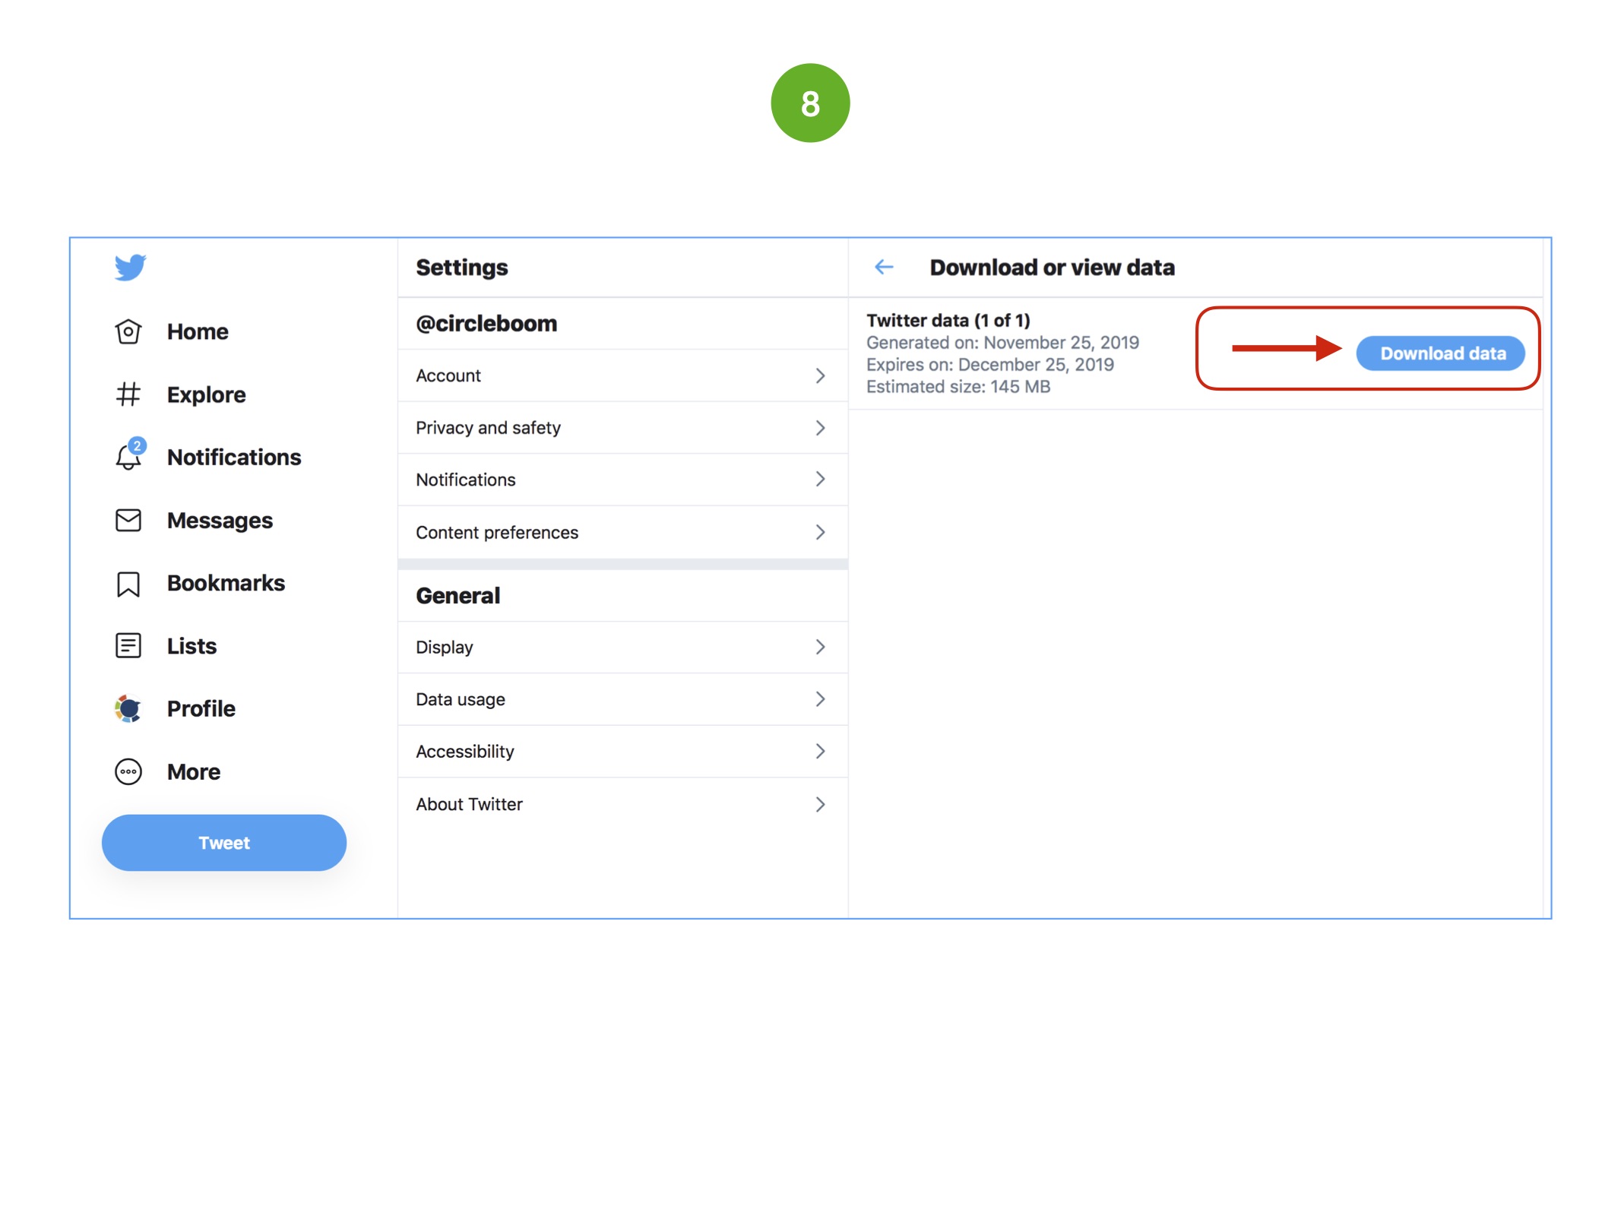
Task: Open Notifications settings row
Action: [622, 480]
